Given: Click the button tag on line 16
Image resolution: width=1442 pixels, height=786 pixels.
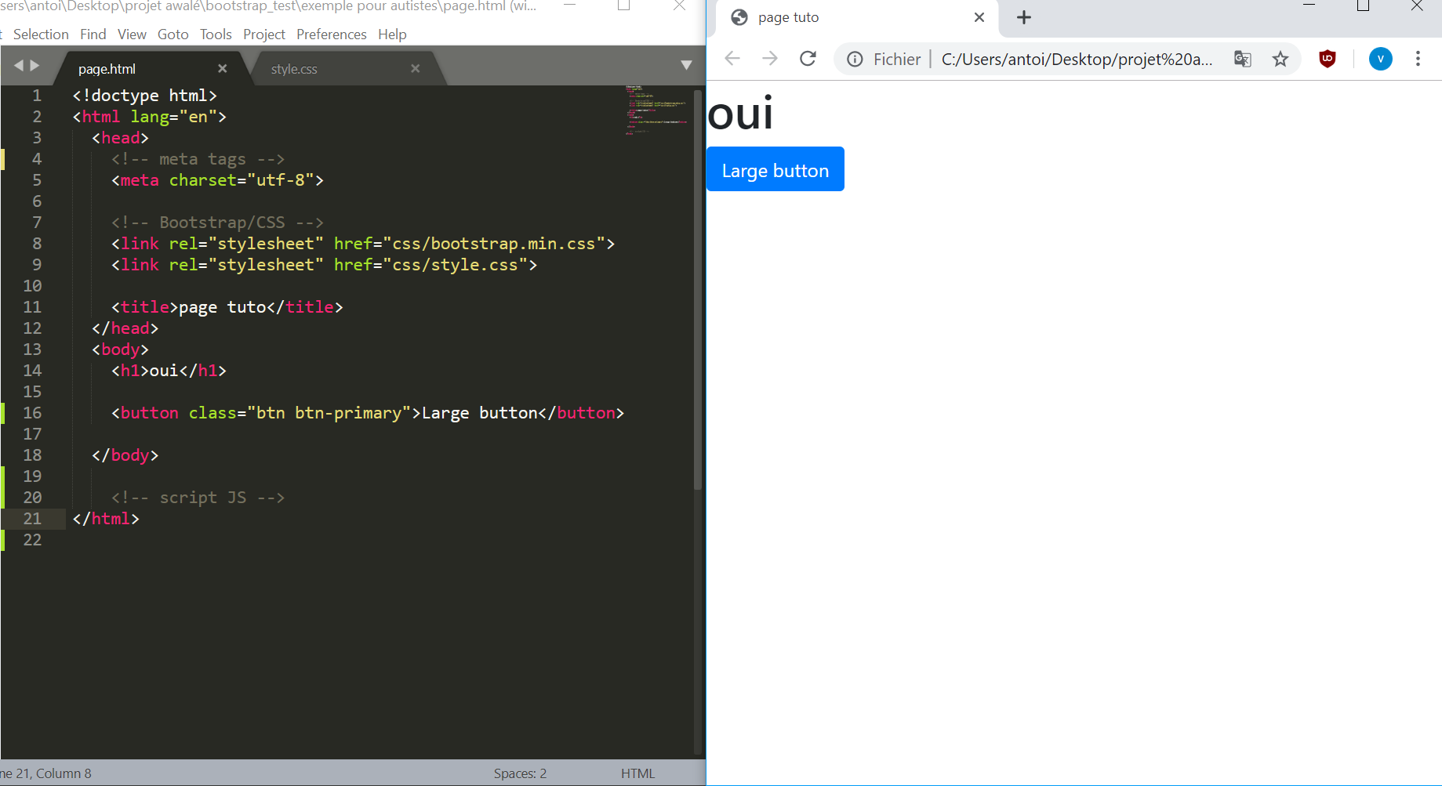Looking at the screenshot, I should point(367,413).
